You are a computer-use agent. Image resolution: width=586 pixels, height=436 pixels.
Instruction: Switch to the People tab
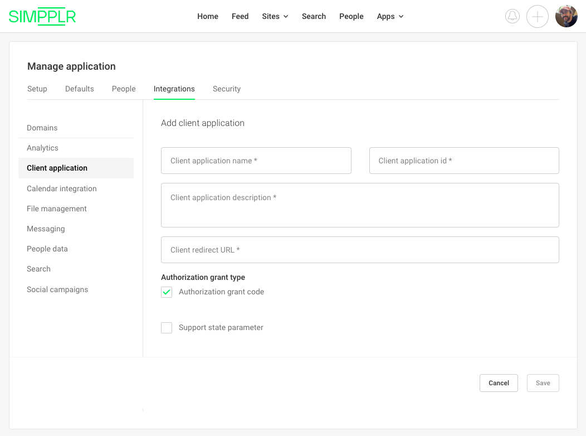[123, 89]
